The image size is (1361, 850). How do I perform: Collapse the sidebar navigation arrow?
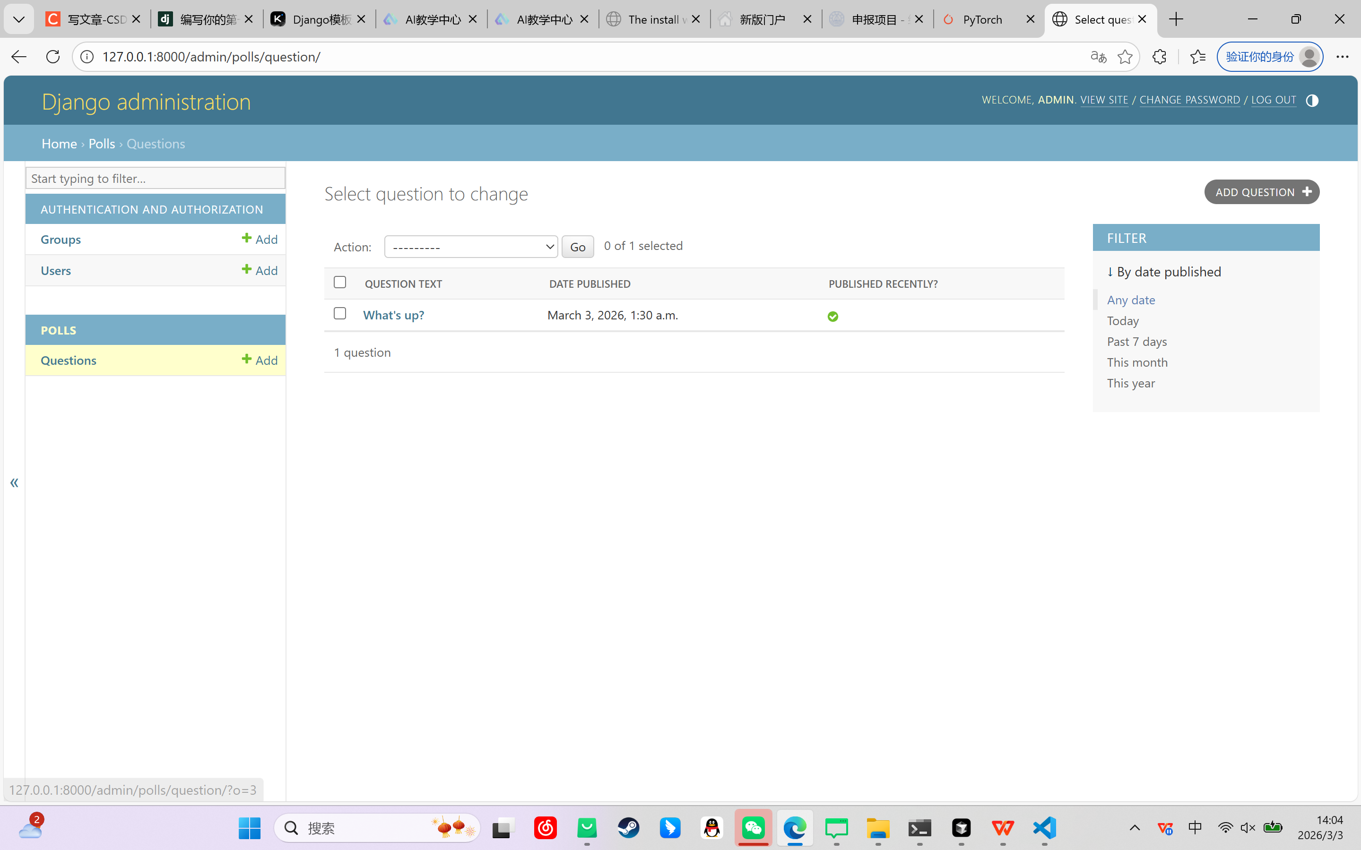click(14, 483)
